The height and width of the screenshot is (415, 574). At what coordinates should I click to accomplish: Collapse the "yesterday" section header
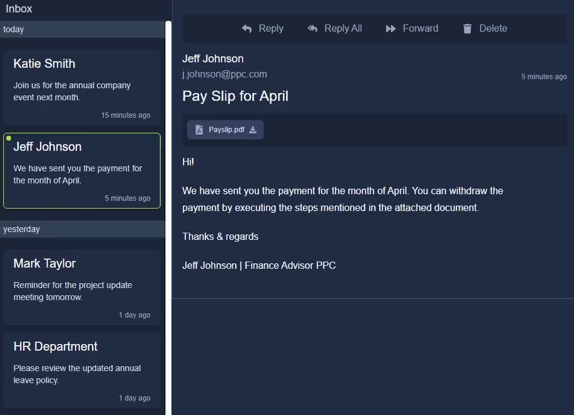coord(82,229)
